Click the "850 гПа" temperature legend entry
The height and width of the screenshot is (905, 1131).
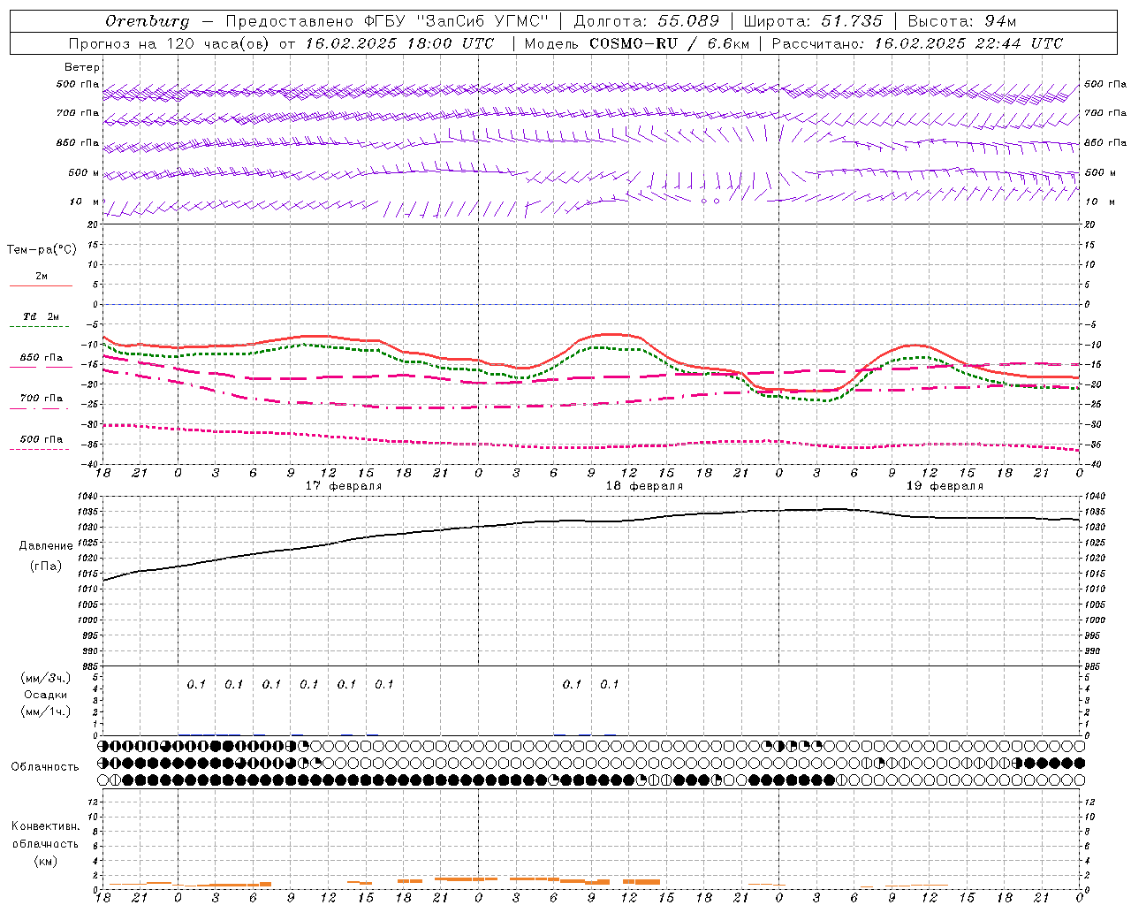click(42, 358)
